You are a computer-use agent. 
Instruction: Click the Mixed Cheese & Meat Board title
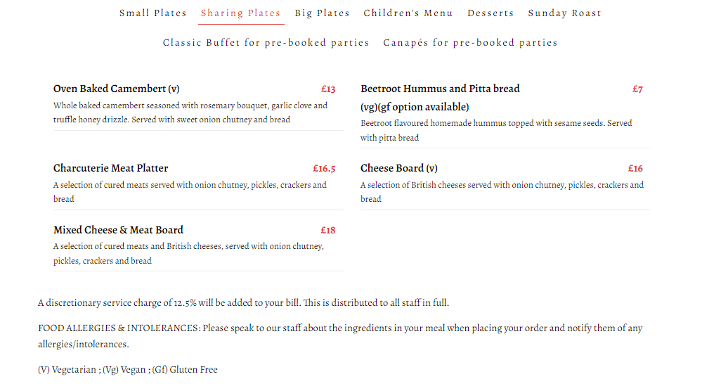point(118,231)
